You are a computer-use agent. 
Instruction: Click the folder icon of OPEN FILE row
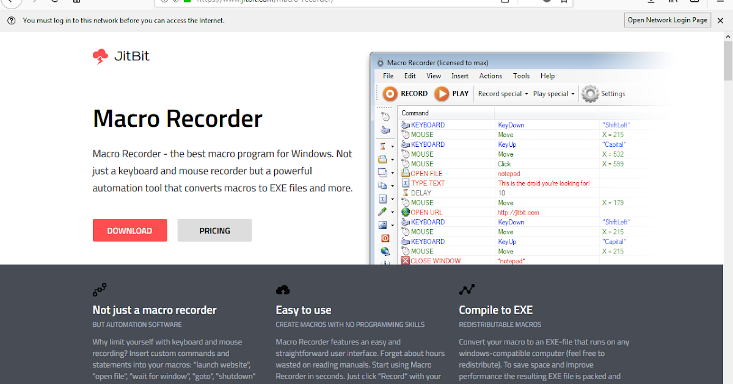point(406,174)
